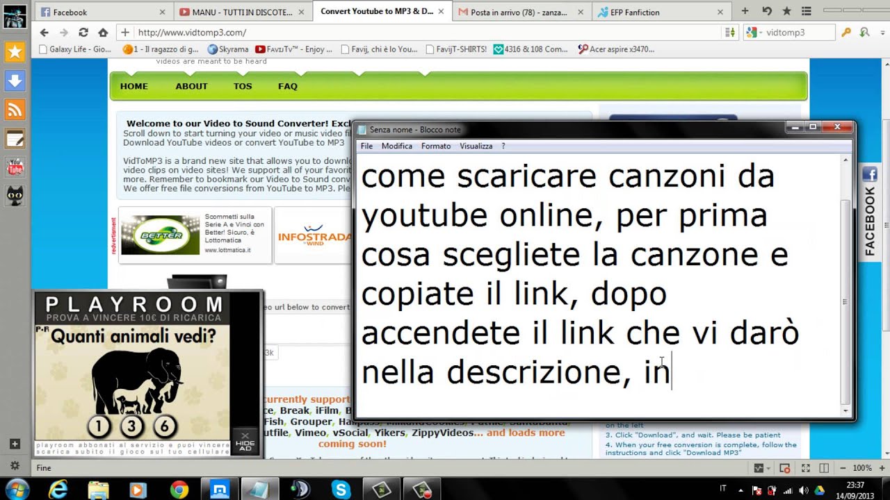Click FAQ in the green site navigation
Screen dimensions: 890x500
(288, 86)
